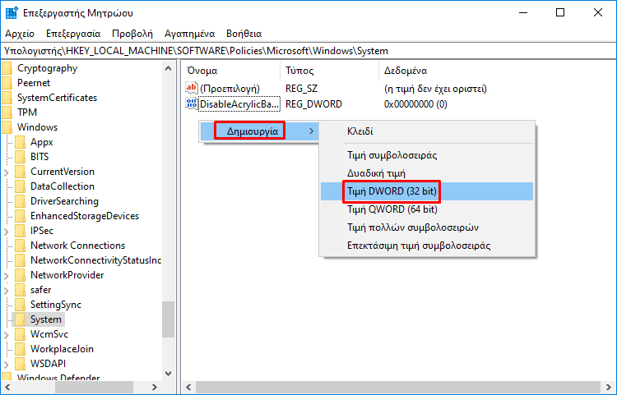
Task: Click the NetworkProvider folder icon
Action: pos(20,275)
